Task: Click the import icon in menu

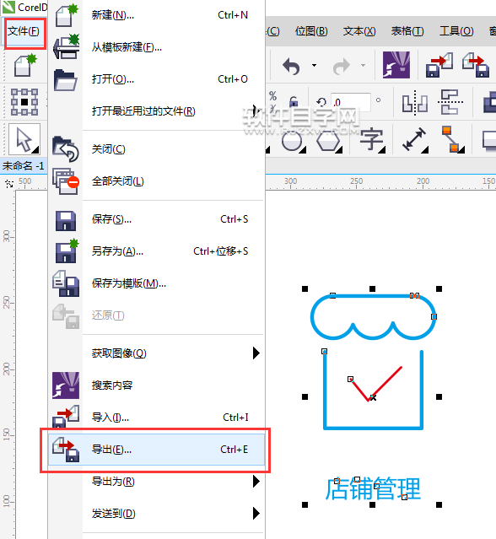Action: point(66,417)
